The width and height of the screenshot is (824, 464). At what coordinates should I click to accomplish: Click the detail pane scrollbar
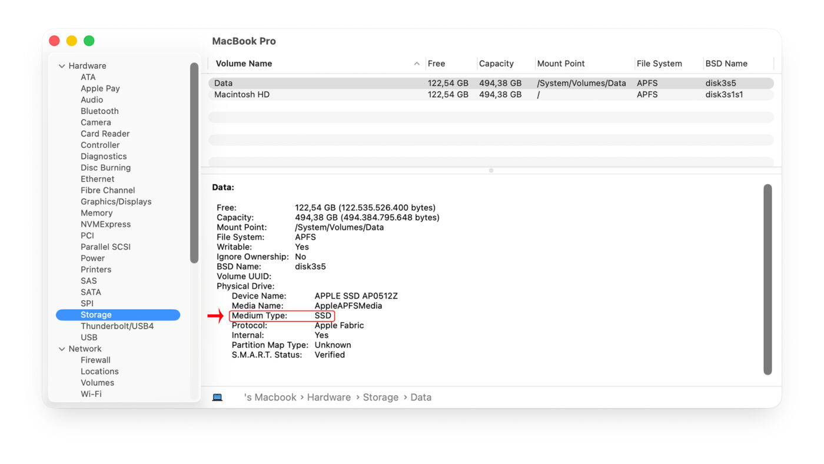(767, 279)
